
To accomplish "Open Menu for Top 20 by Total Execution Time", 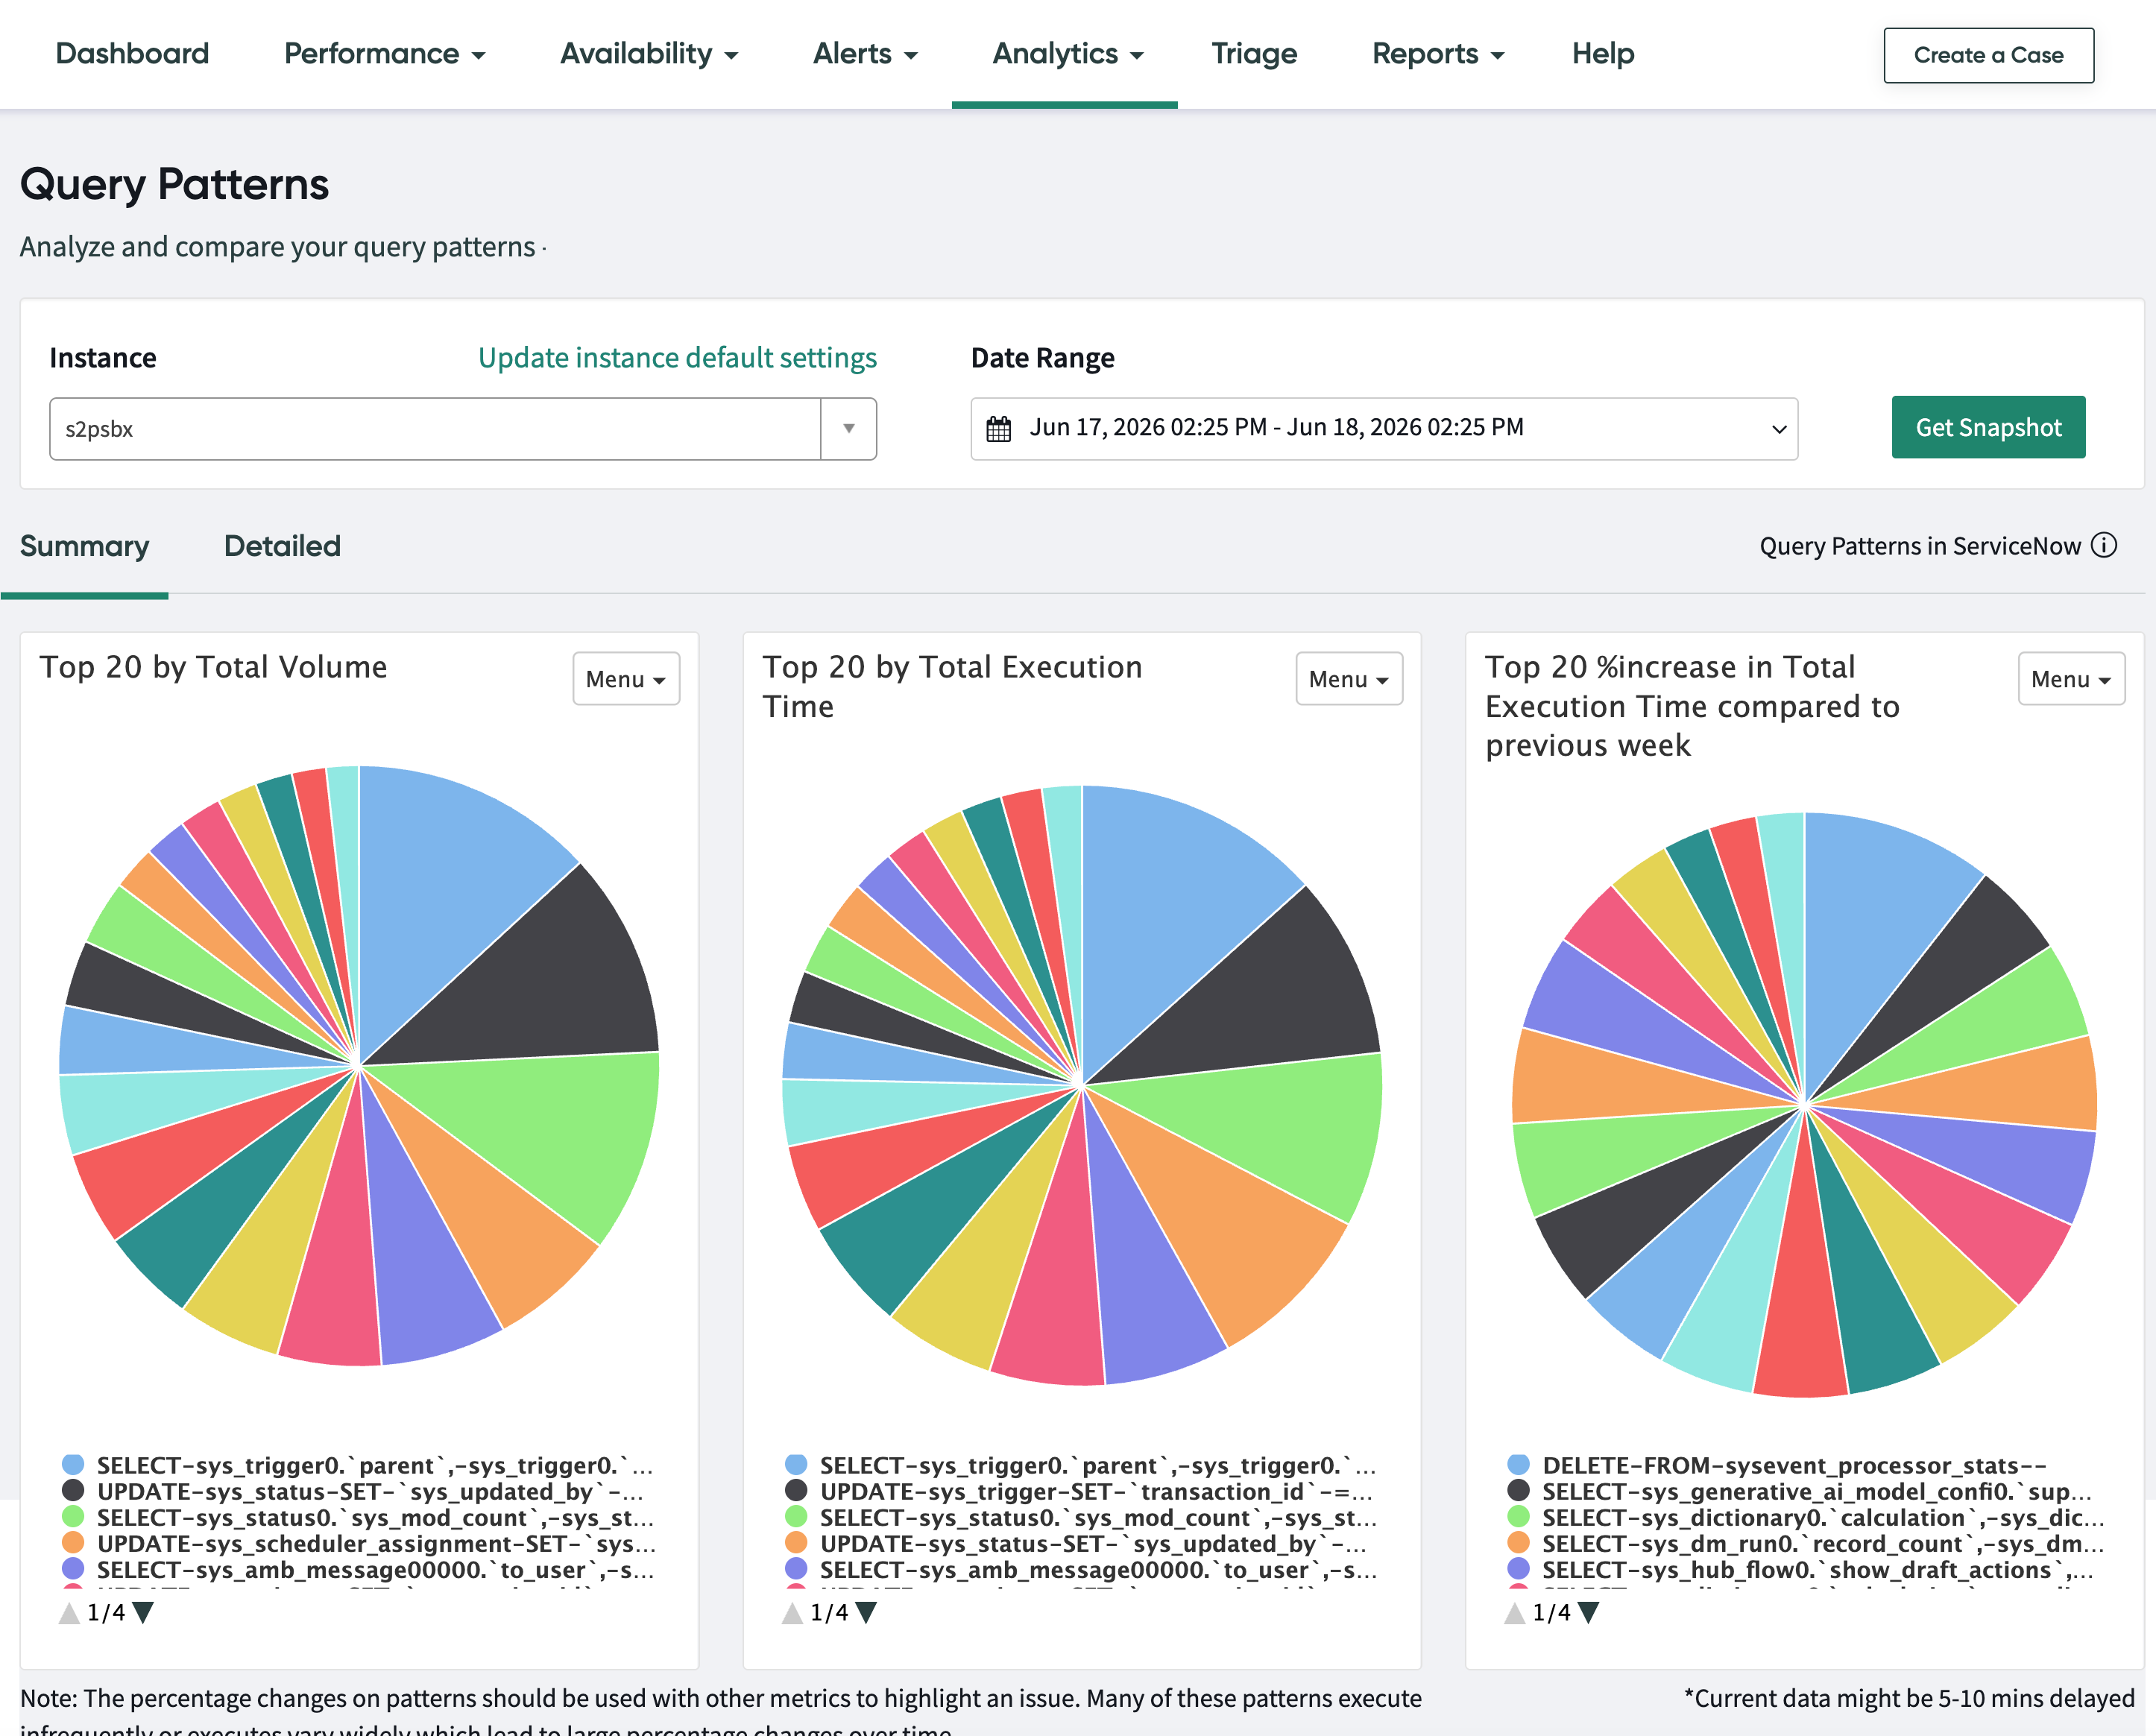I will click(x=1349, y=679).
